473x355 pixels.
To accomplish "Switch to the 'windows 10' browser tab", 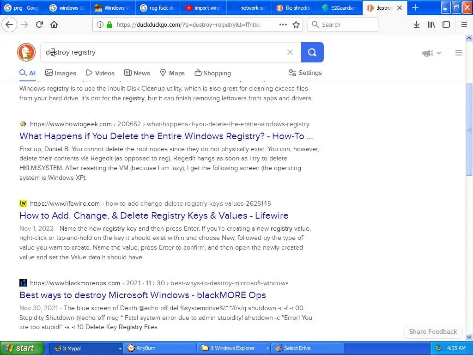I will (67, 7).
